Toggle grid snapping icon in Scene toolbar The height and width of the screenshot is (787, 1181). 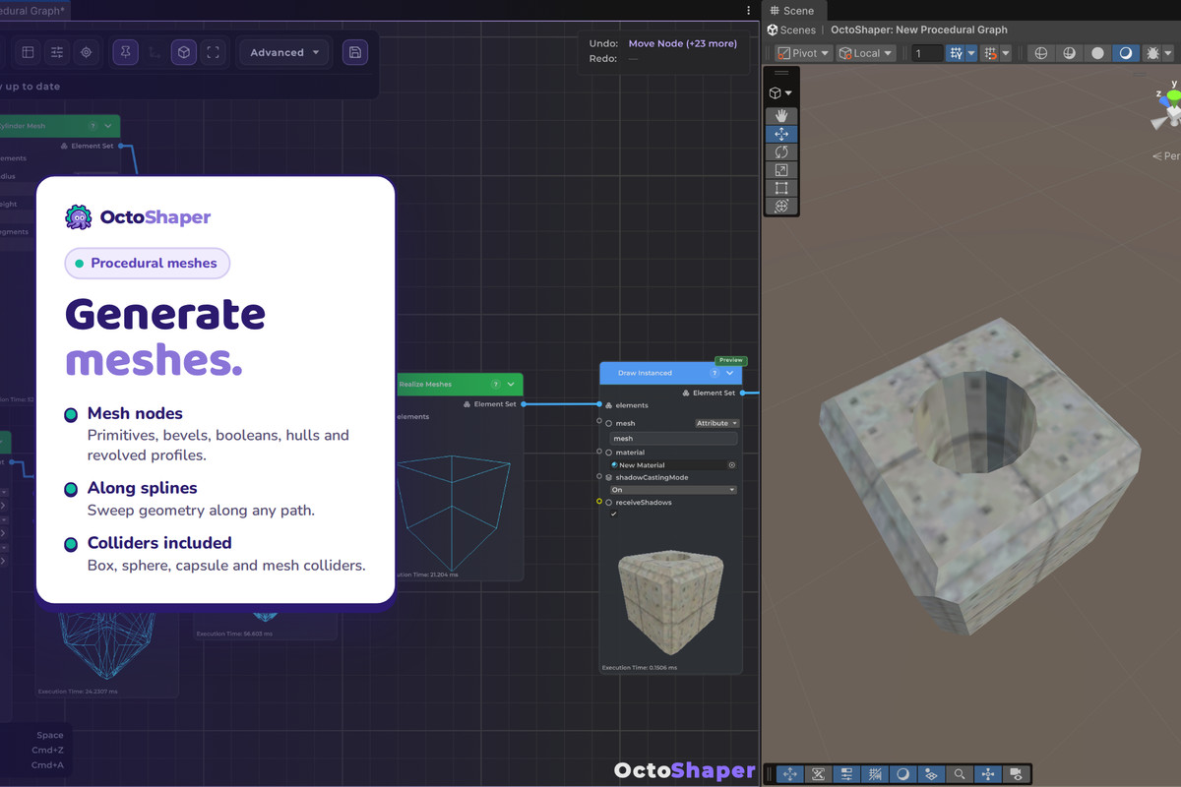pos(955,53)
